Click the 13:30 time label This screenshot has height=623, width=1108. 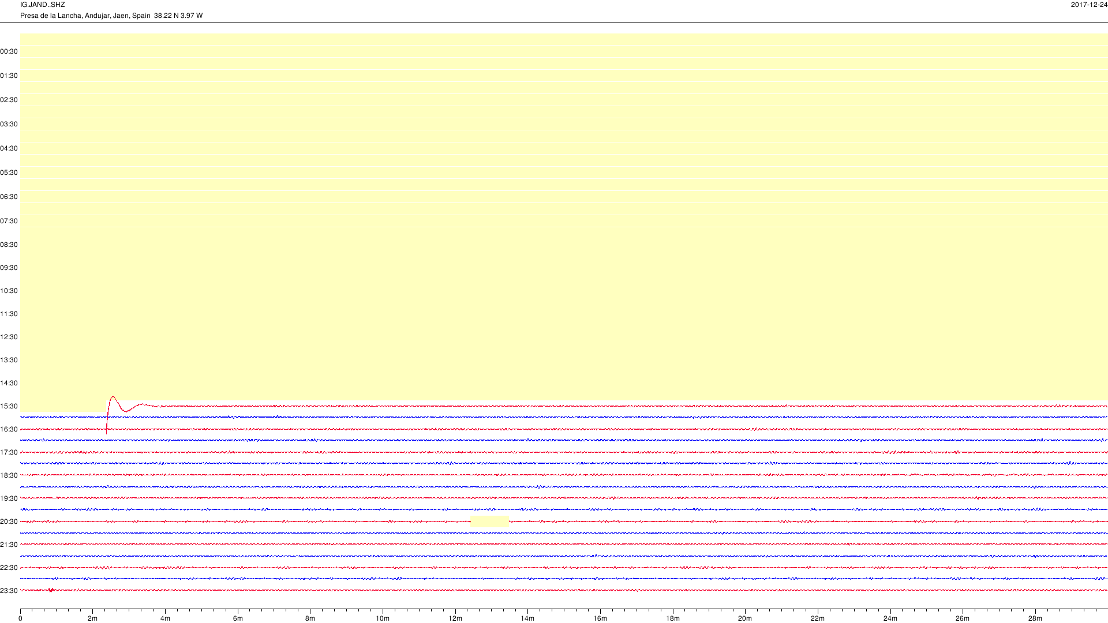pyautogui.click(x=9, y=360)
